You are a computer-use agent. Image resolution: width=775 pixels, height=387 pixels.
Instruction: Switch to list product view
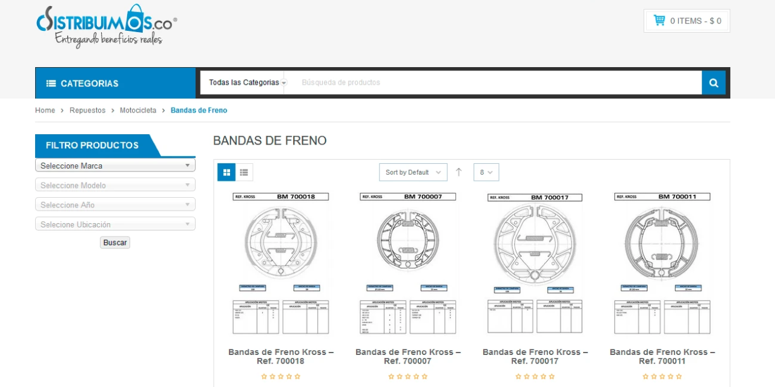244,172
